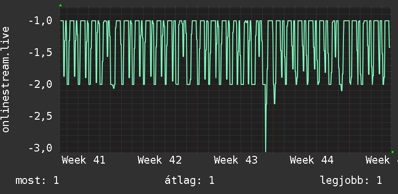
Task: Click the -2,5 y-axis value
Action: (41, 116)
